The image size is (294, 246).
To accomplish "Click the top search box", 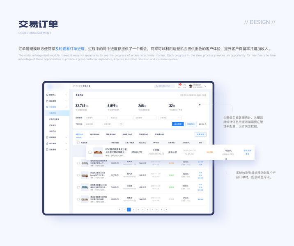I will pyautogui.click(x=164, y=86).
